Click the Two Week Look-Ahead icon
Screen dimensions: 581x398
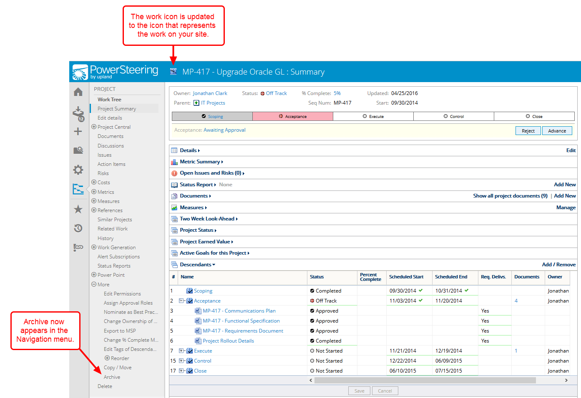pyautogui.click(x=174, y=219)
